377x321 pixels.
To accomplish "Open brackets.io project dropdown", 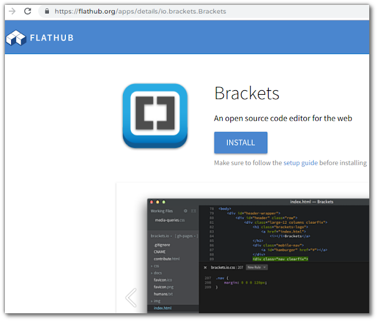I will (161, 236).
